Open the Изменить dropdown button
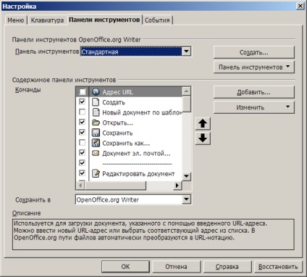 254,107
